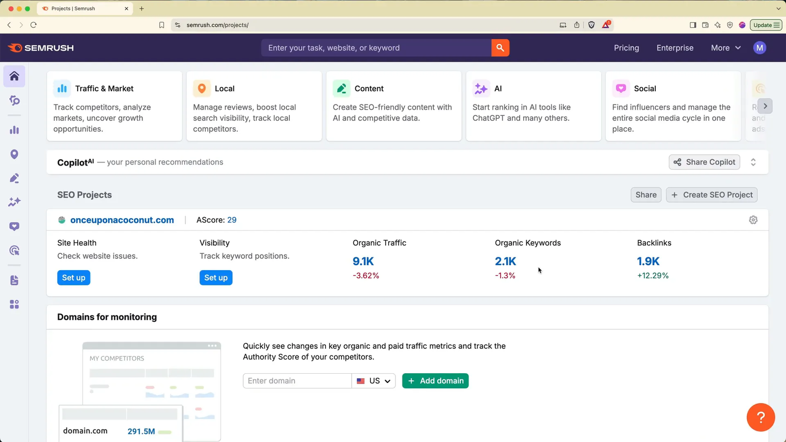Click the Semrush logo

coord(41,48)
